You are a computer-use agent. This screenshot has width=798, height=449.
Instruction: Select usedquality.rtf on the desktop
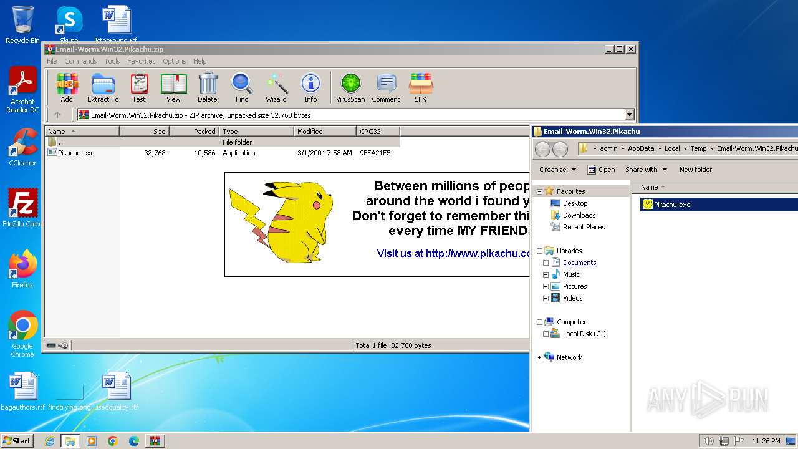(117, 392)
